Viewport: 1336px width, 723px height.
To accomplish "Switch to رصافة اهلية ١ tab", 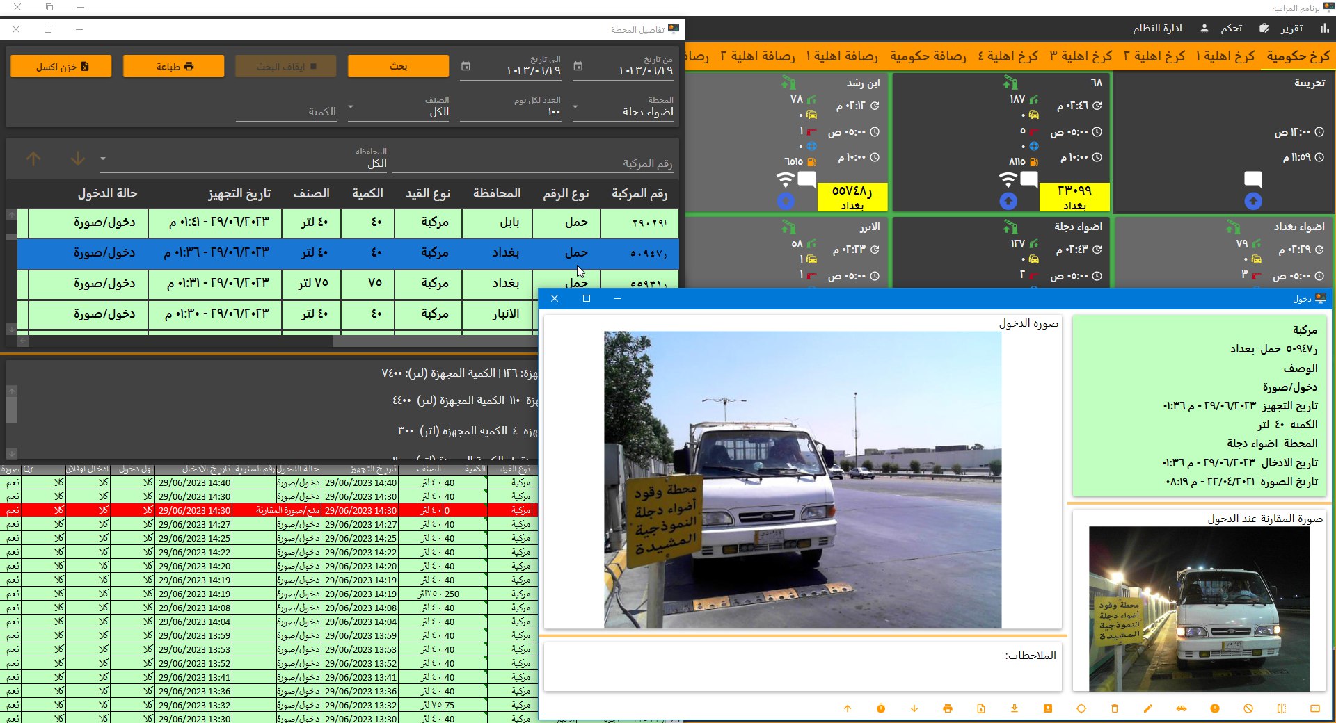I will tap(842, 56).
